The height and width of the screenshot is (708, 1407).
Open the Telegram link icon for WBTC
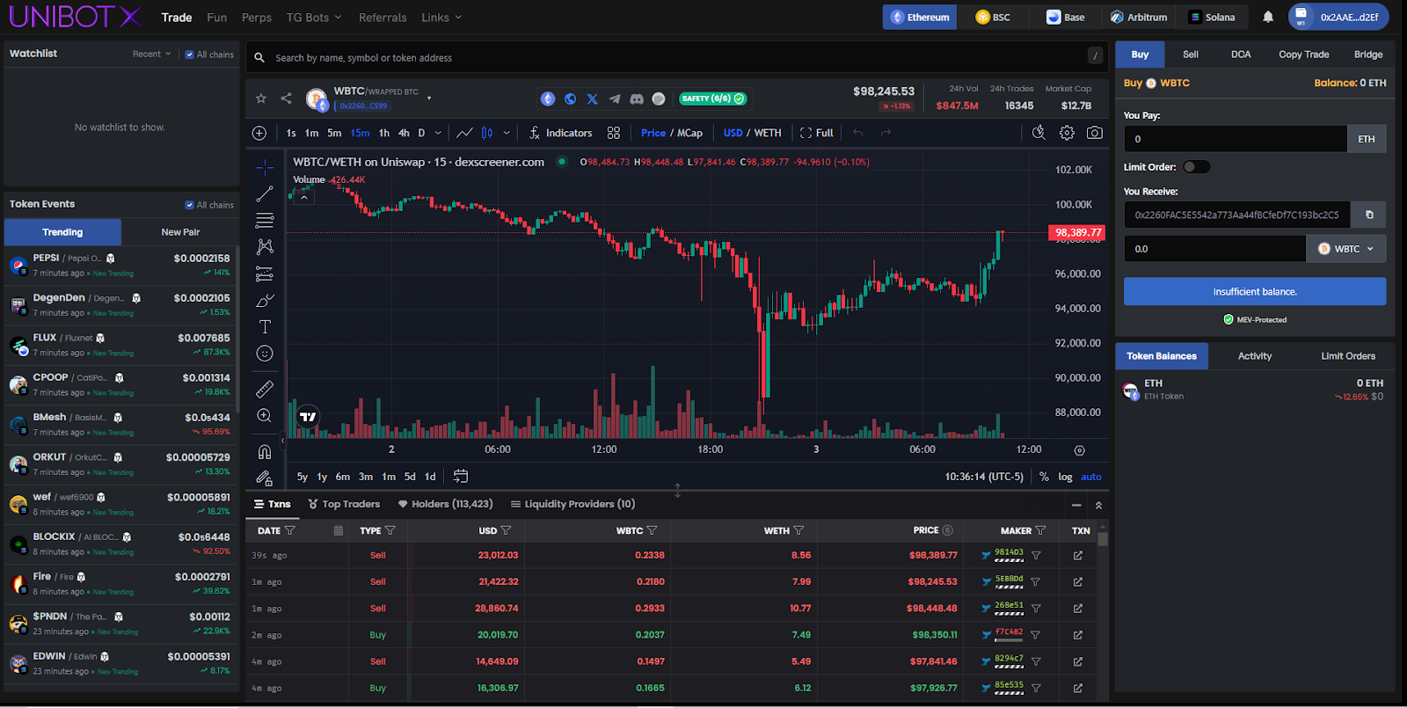[x=614, y=99]
